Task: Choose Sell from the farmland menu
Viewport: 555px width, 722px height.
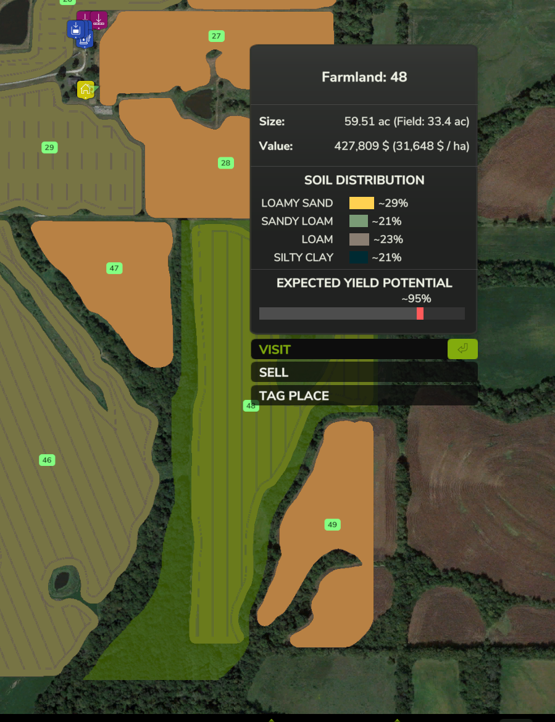Action: tap(364, 372)
